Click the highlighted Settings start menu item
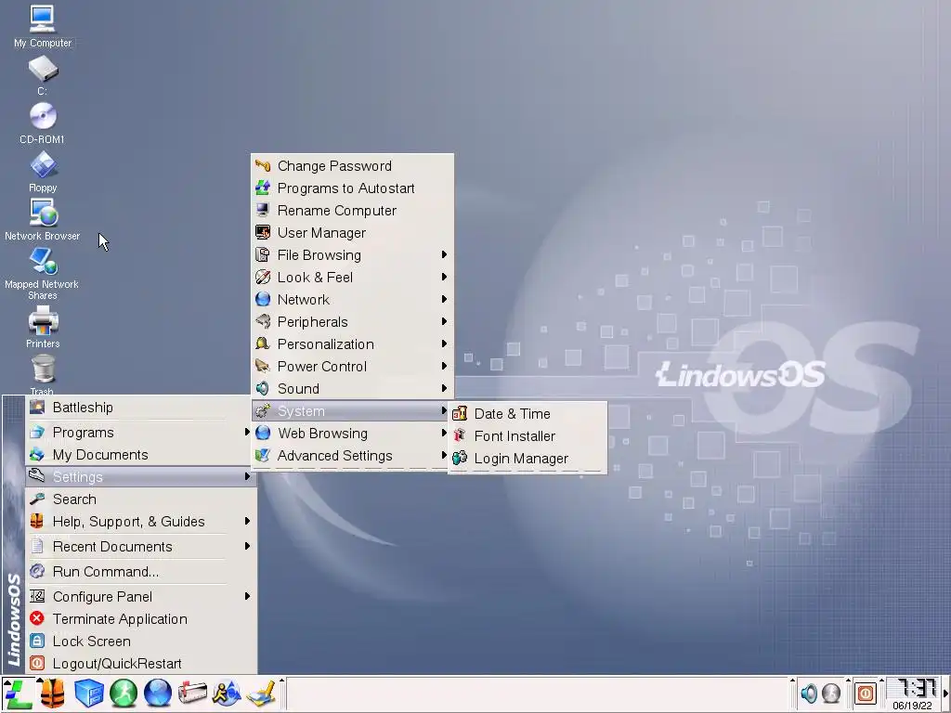 [x=141, y=477]
